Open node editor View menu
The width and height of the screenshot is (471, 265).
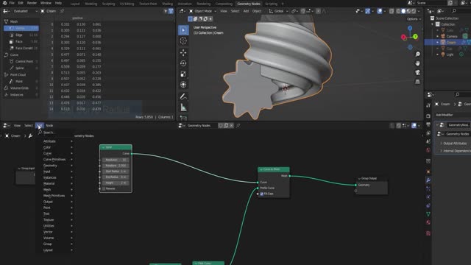(x=17, y=126)
